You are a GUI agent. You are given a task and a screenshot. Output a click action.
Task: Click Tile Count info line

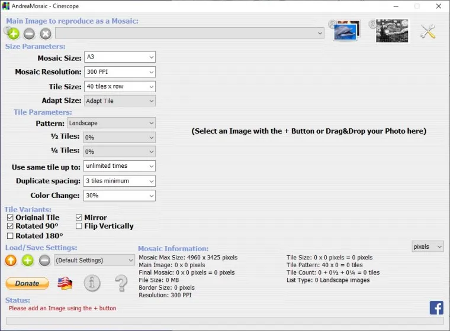333,272
